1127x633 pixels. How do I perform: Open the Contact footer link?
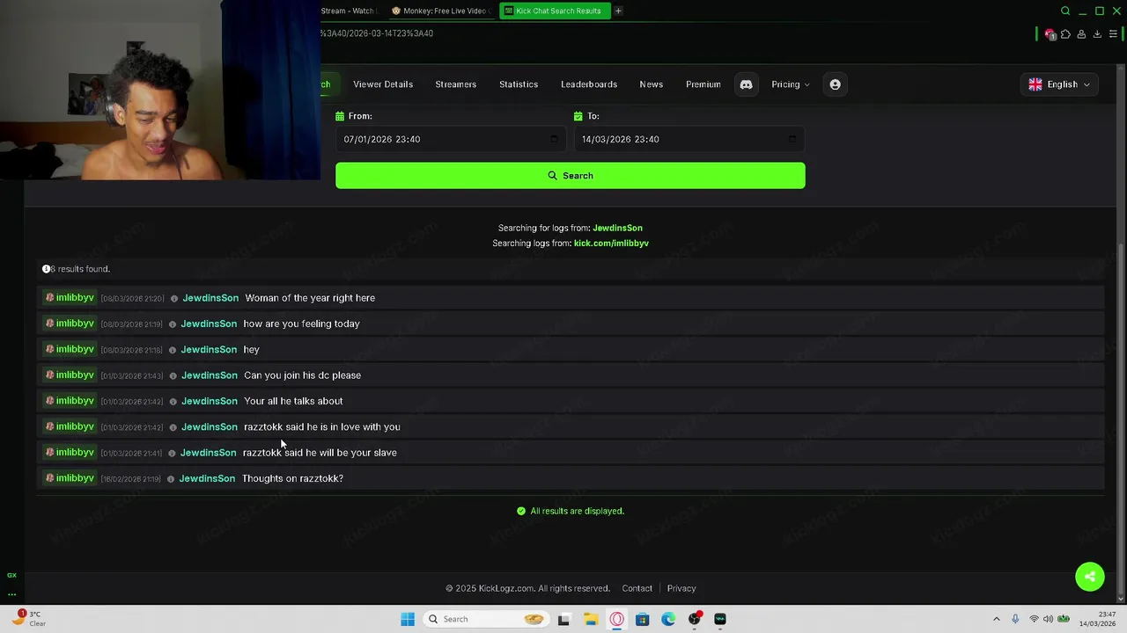click(637, 588)
